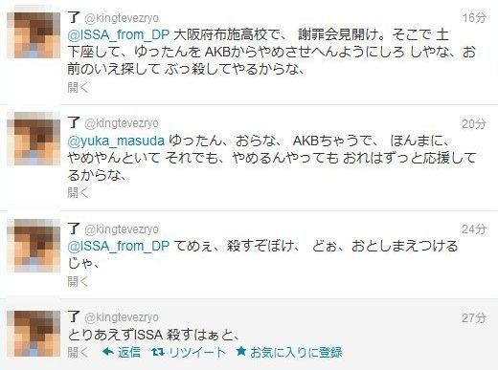
Task: Click お気に入りに登録 favorite link
Action: tap(296, 352)
